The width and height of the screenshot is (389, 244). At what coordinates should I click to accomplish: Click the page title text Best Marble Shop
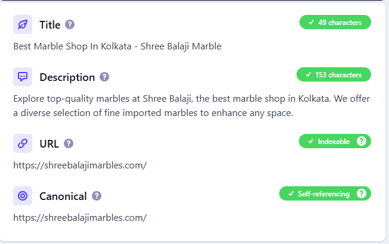[x=117, y=46]
